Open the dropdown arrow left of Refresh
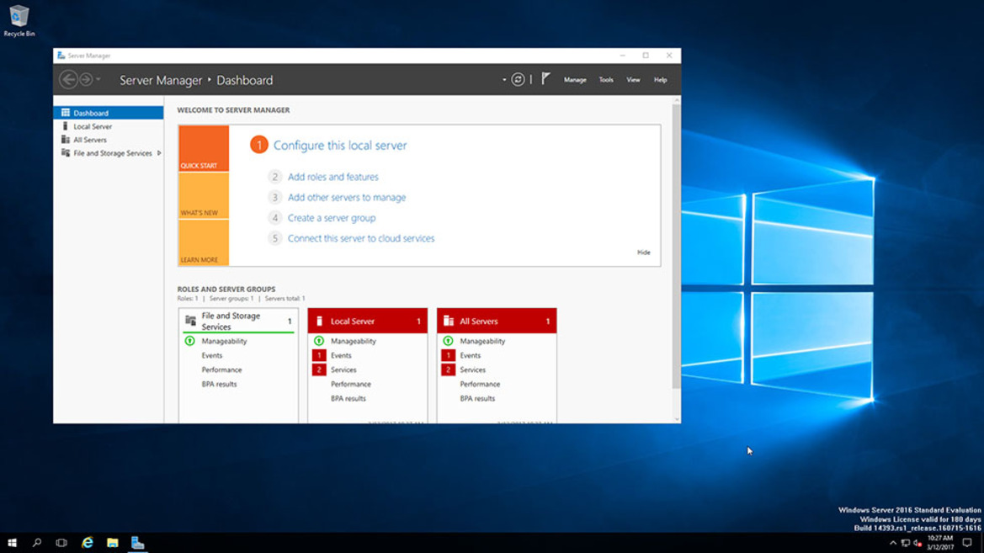Image resolution: width=984 pixels, height=553 pixels. point(504,80)
